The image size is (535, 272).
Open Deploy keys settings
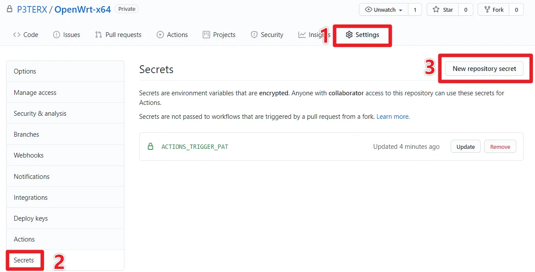click(x=65, y=218)
